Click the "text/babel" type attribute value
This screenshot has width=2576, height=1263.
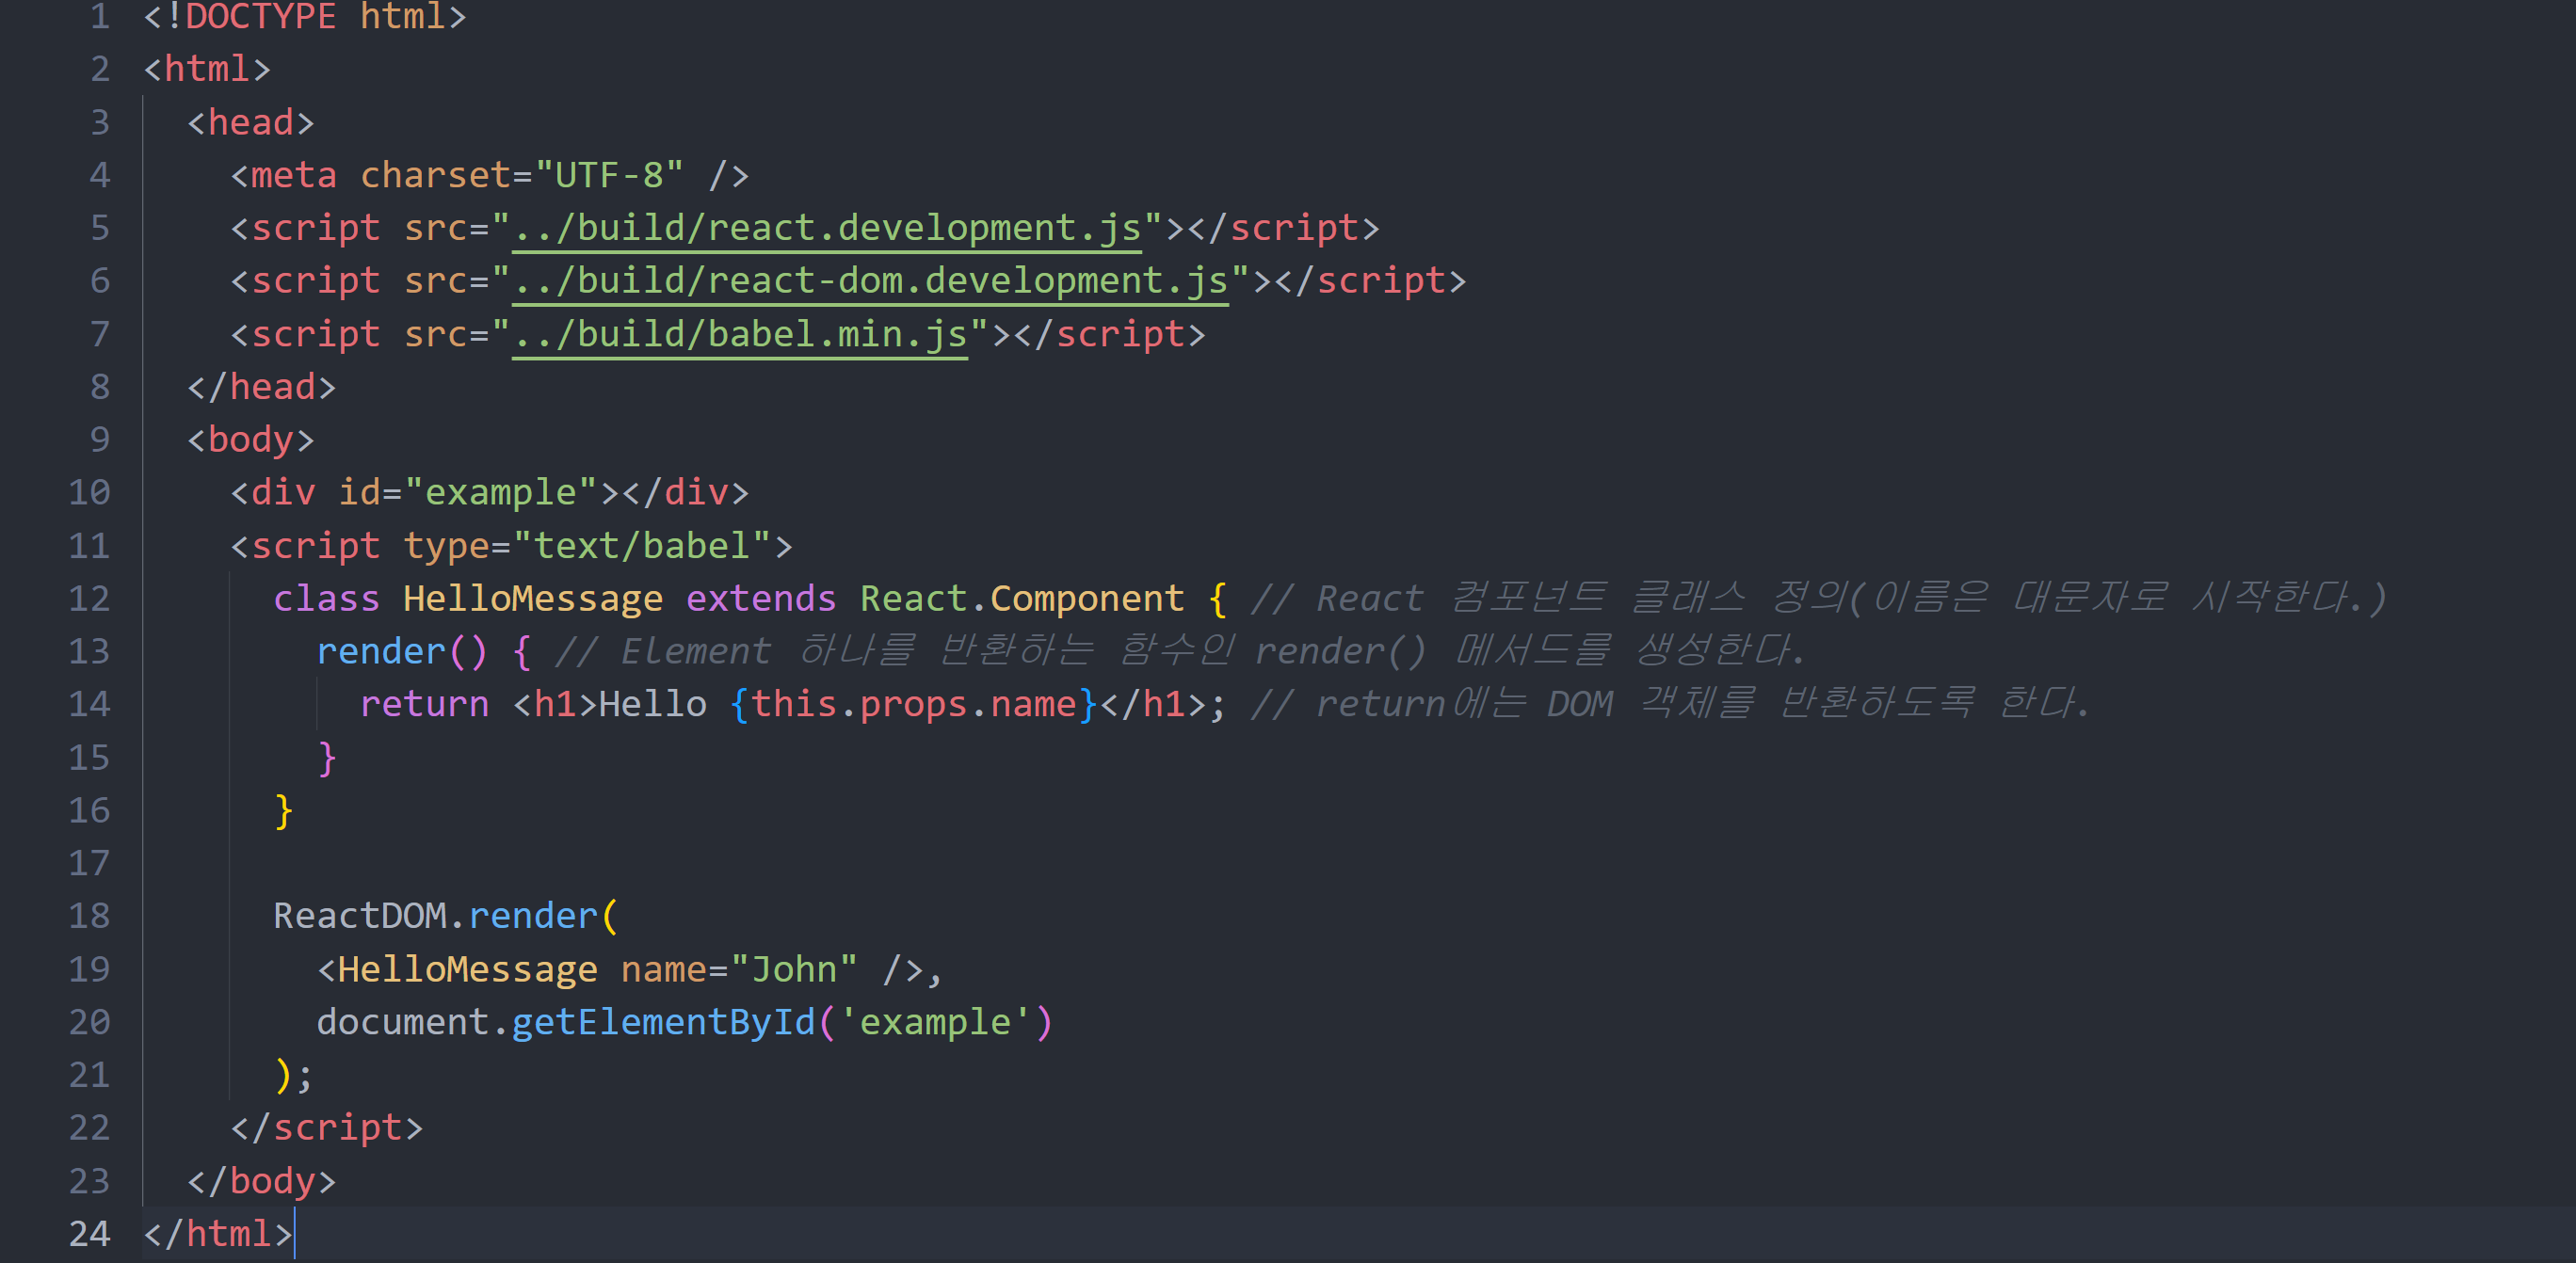[x=642, y=546]
